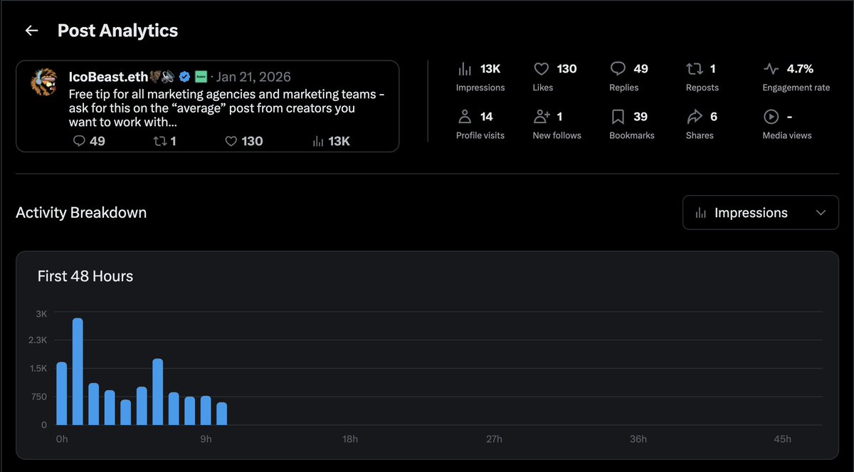The width and height of the screenshot is (854, 472).
Task: Click the Jan 21, 2026 post date
Action: point(254,77)
